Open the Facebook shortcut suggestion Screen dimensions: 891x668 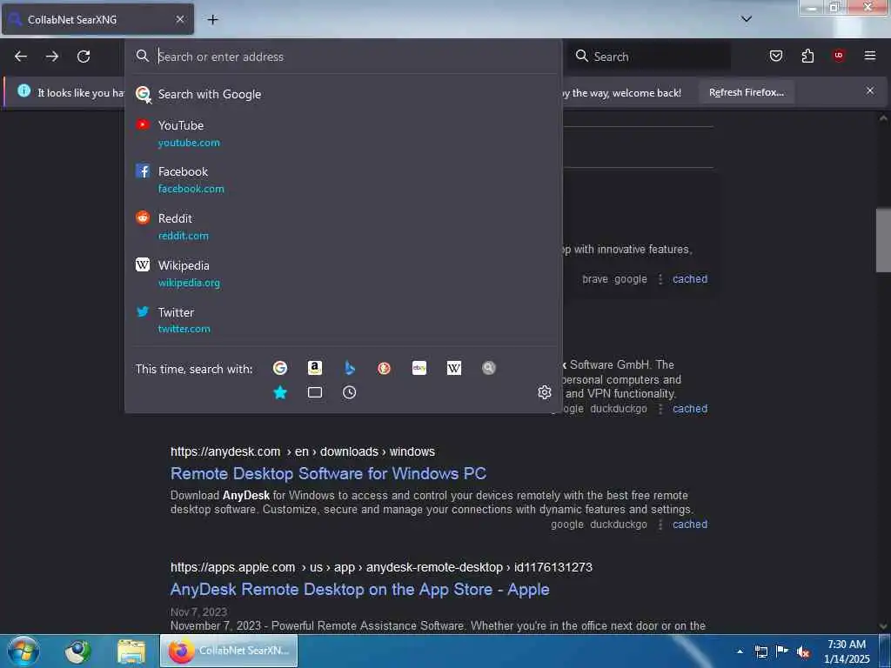(343, 179)
